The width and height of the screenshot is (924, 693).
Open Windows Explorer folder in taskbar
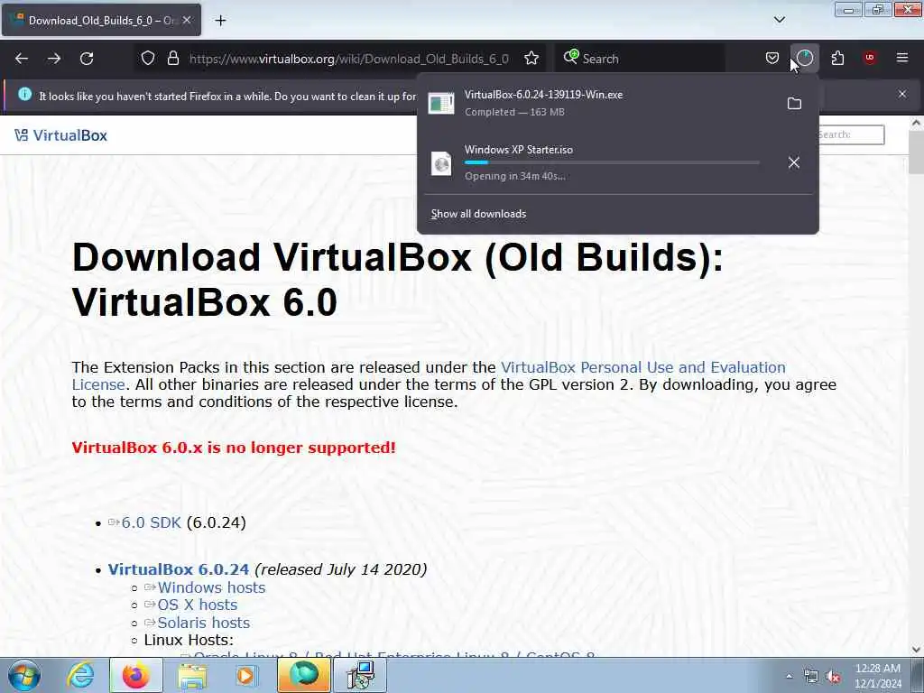coord(192,675)
